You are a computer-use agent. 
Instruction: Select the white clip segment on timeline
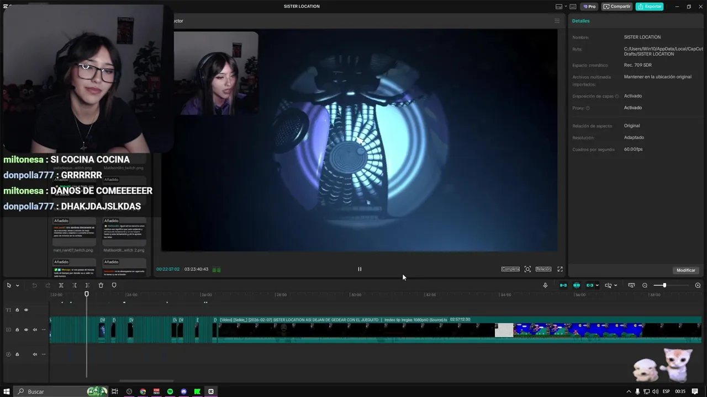[x=504, y=330]
